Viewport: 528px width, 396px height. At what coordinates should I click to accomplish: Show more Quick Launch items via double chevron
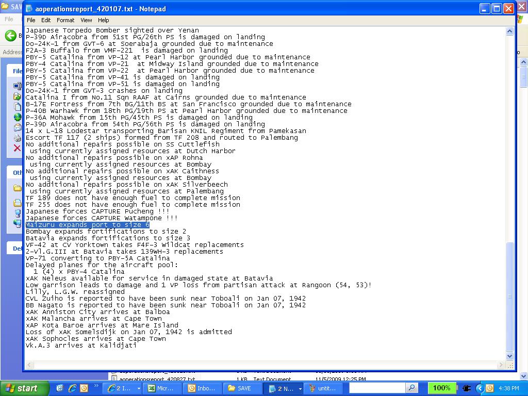tap(96, 386)
